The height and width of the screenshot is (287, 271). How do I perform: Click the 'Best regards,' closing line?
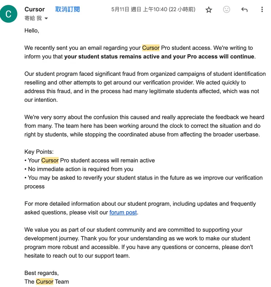point(41,273)
